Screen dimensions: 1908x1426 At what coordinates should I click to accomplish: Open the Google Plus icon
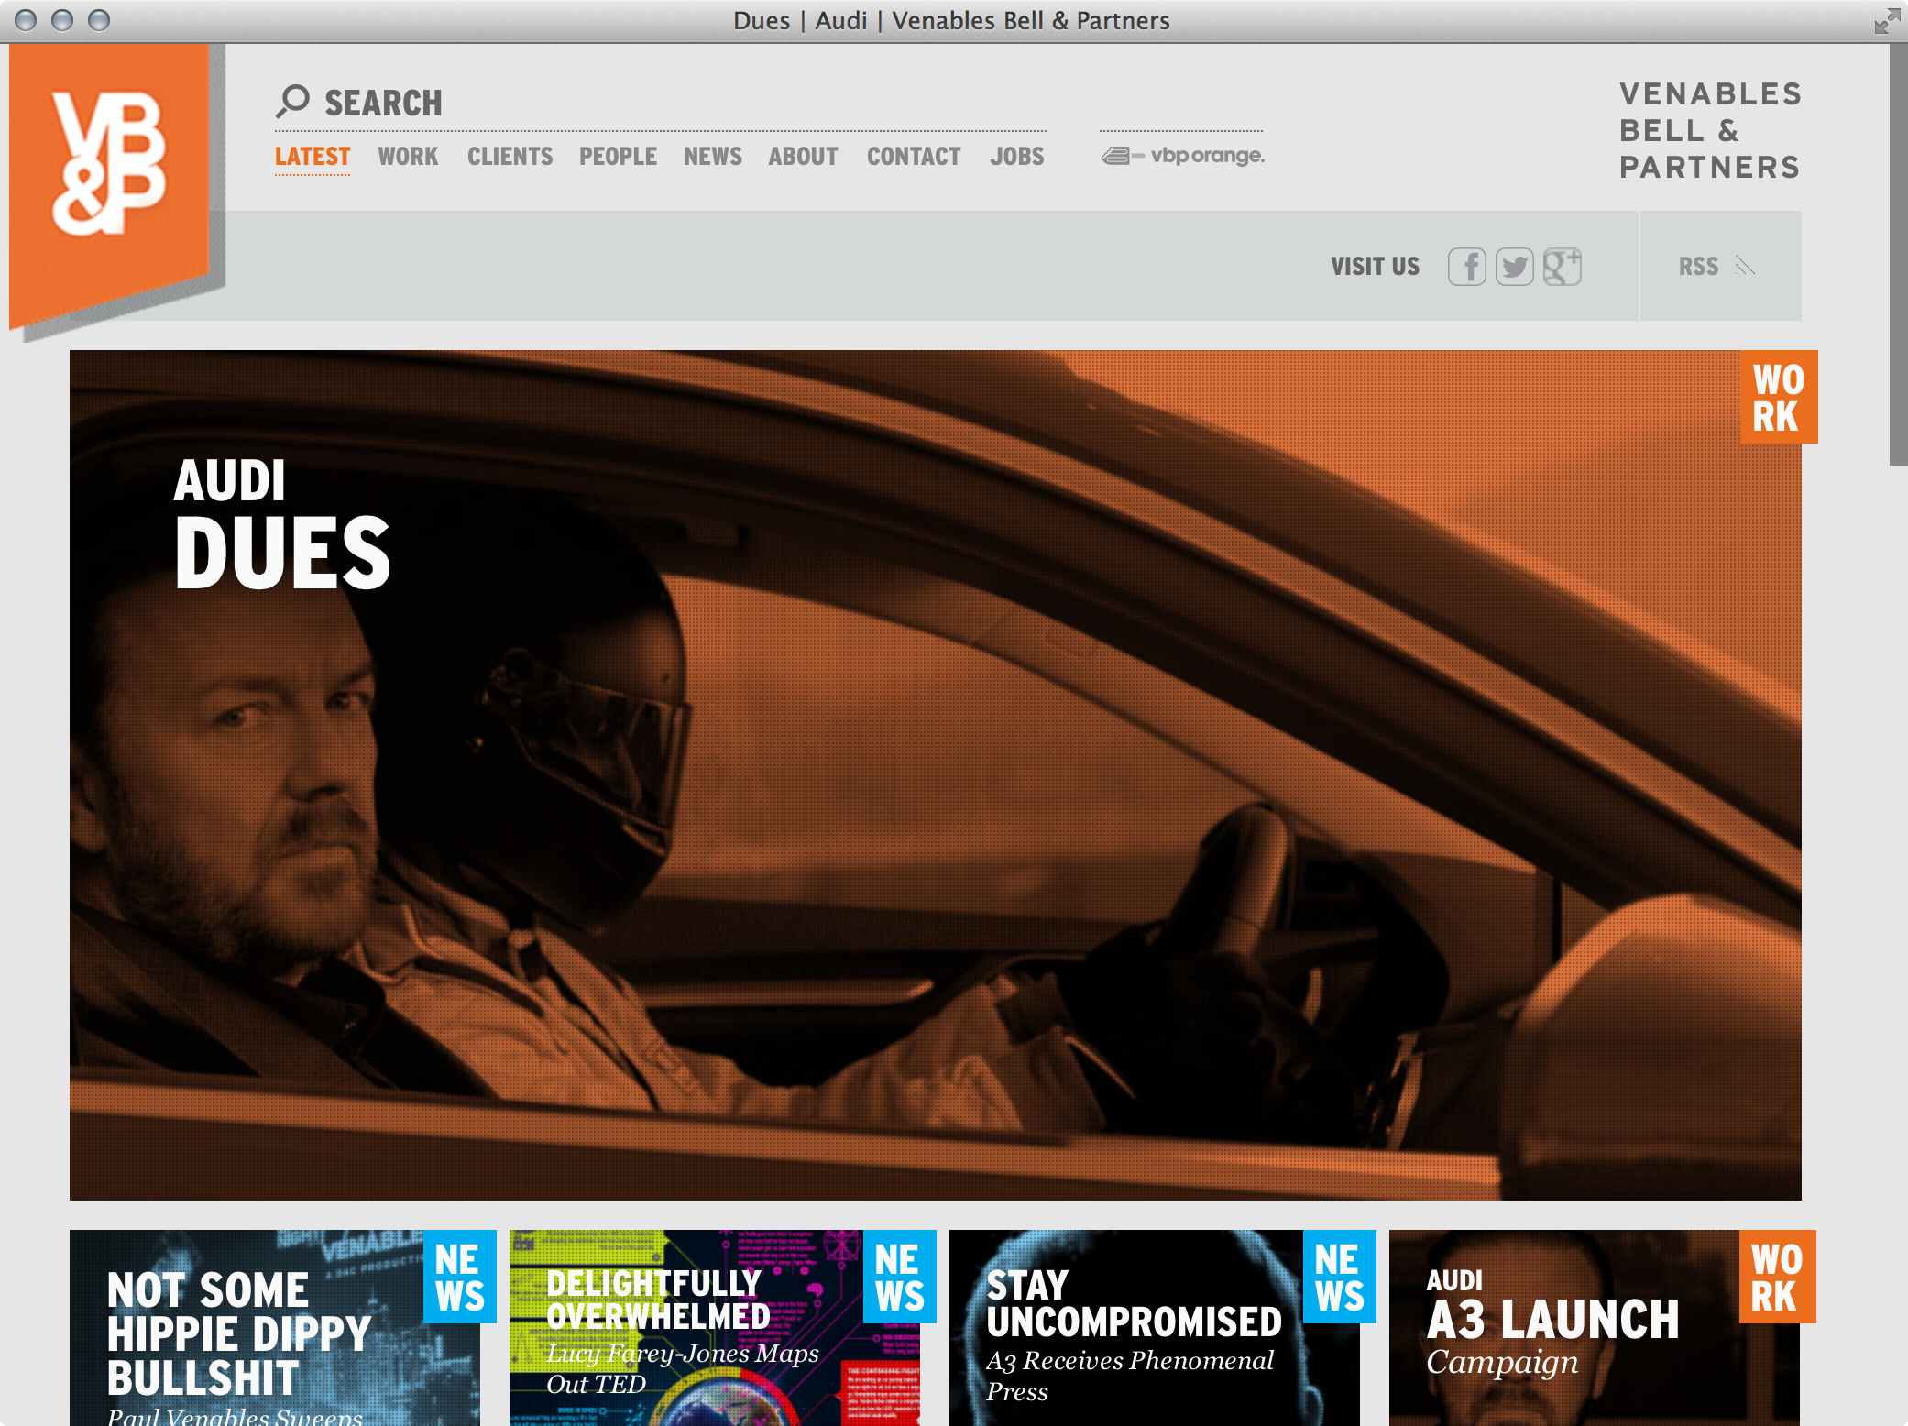pos(1562,267)
